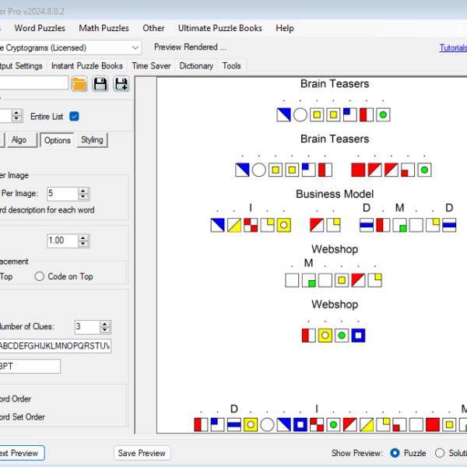Select the Solution preview radio button
467x467 pixels.
coord(440,453)
